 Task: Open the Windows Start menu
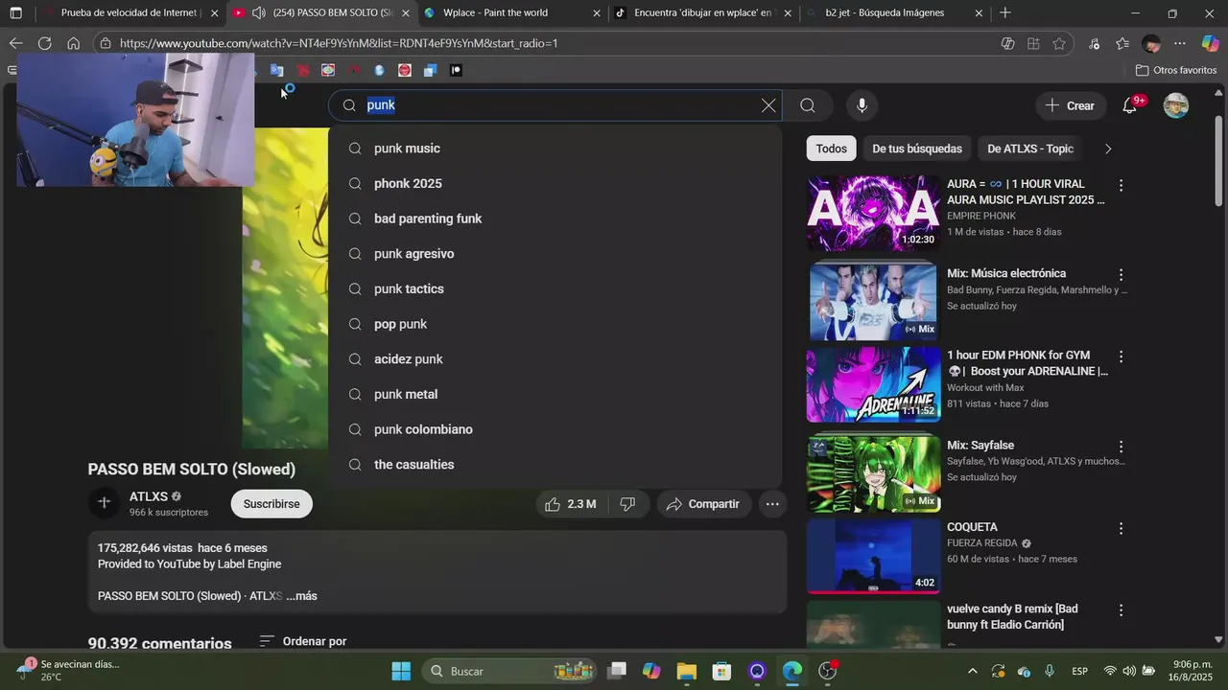[x=401, y=671]
